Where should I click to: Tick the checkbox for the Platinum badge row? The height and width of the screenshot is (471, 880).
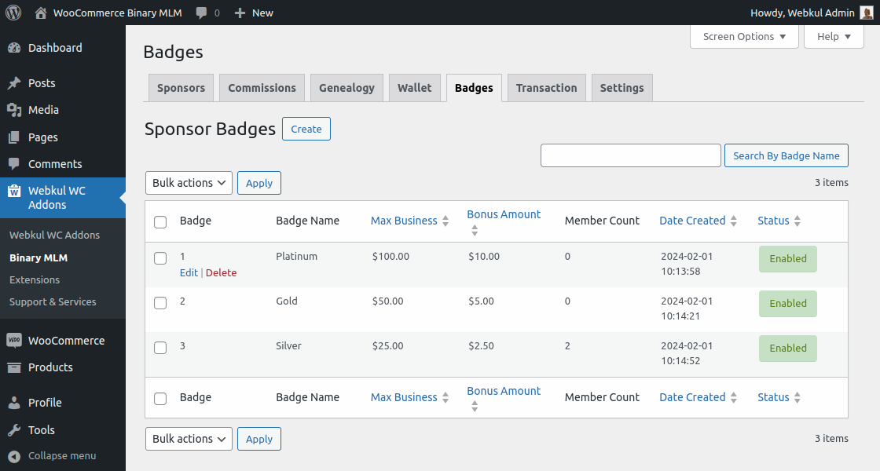(x=160, y=257)
